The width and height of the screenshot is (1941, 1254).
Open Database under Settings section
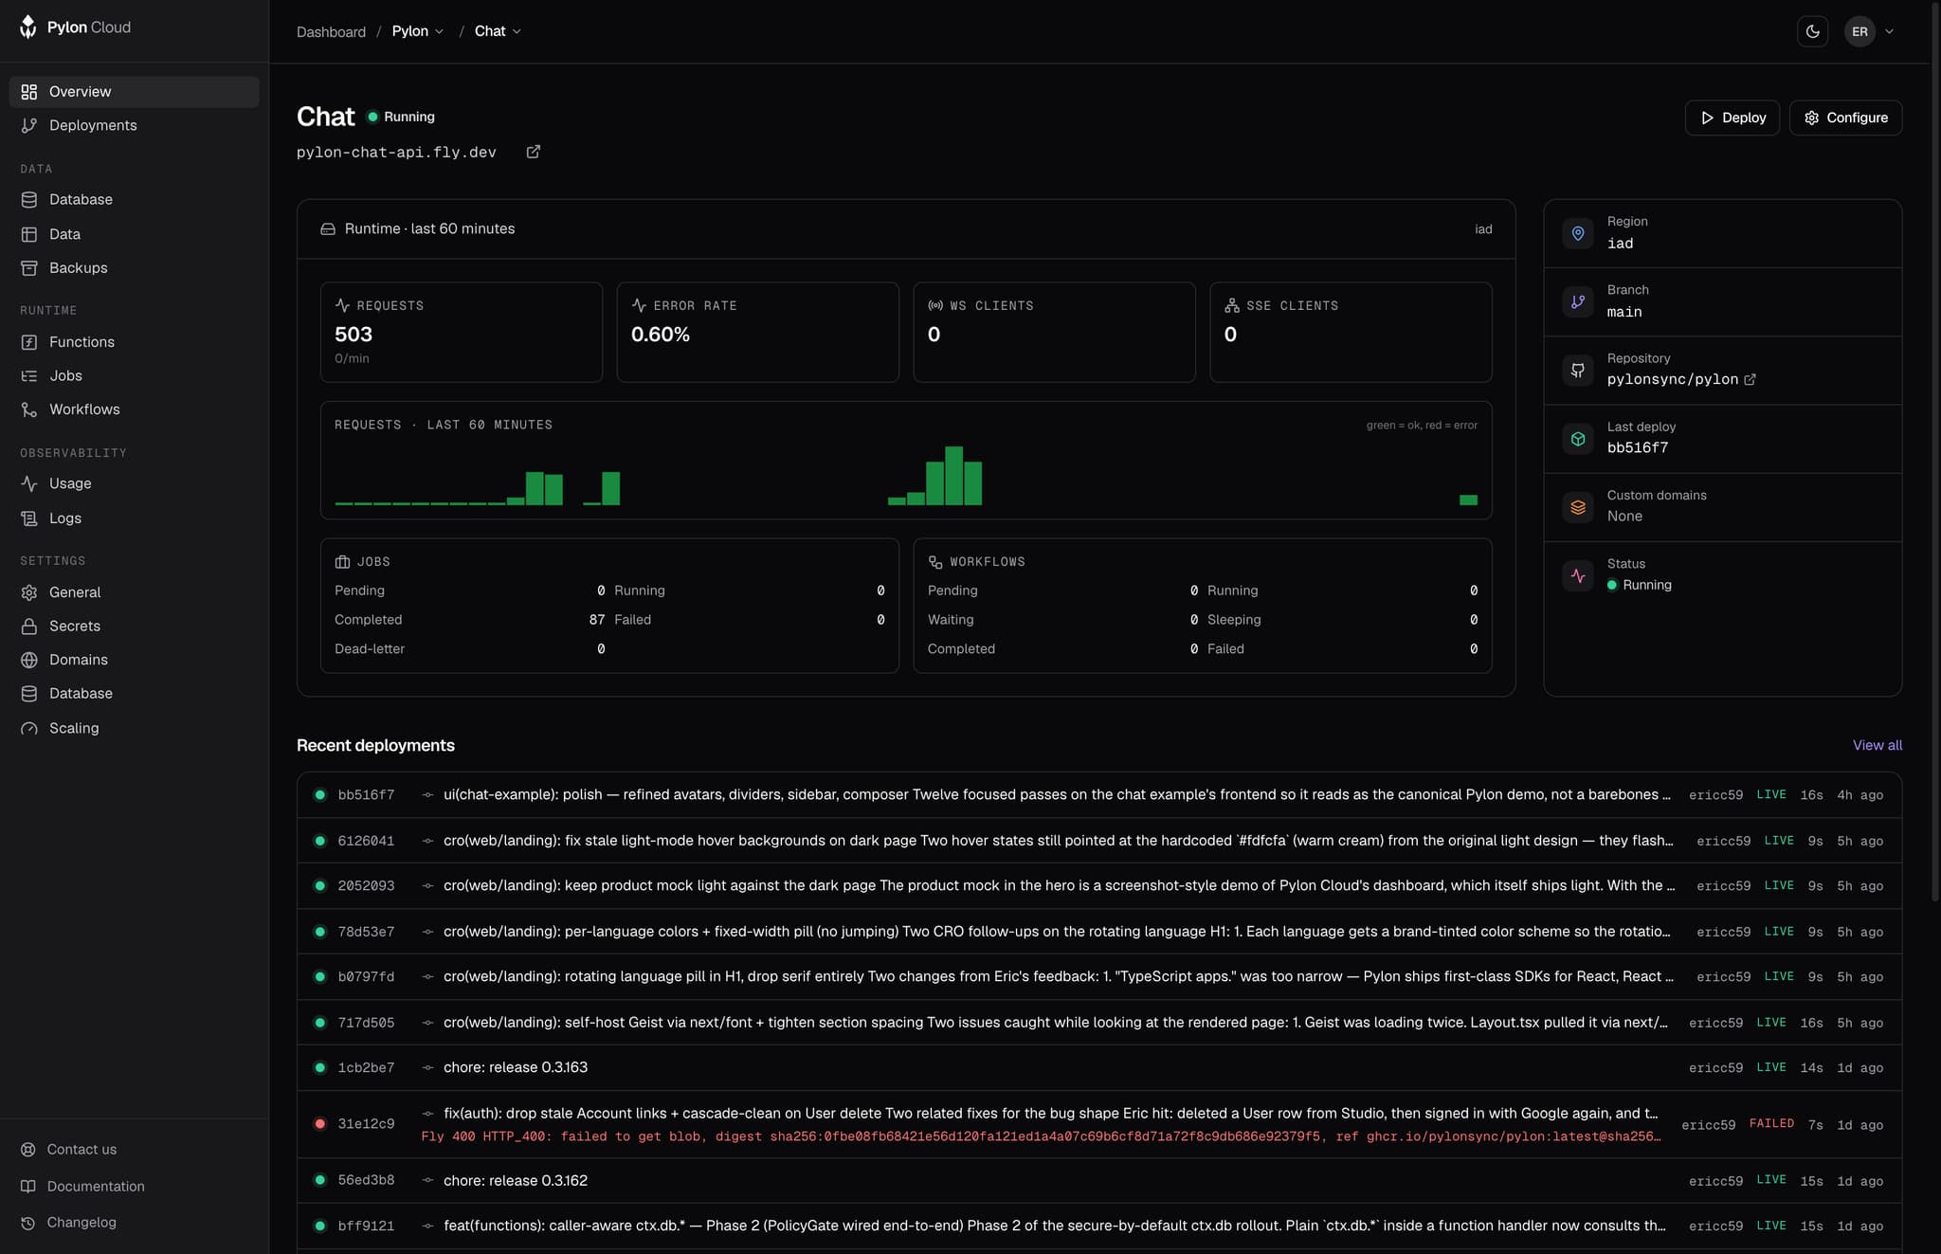(x=134, y=694)
